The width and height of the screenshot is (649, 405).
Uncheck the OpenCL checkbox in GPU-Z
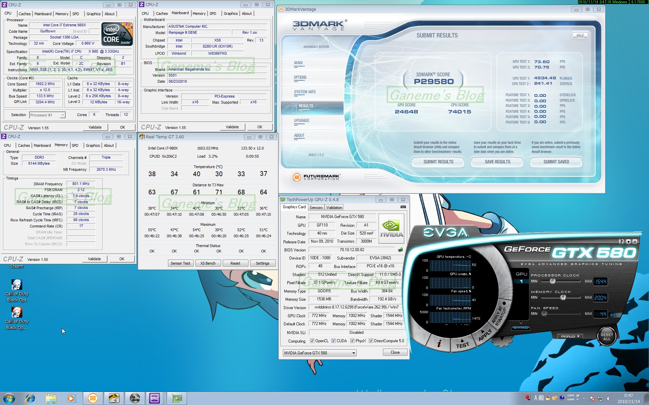[x=312, y=341]
